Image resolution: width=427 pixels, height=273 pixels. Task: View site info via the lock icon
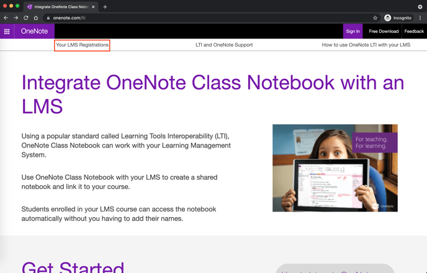click(48, 18)
